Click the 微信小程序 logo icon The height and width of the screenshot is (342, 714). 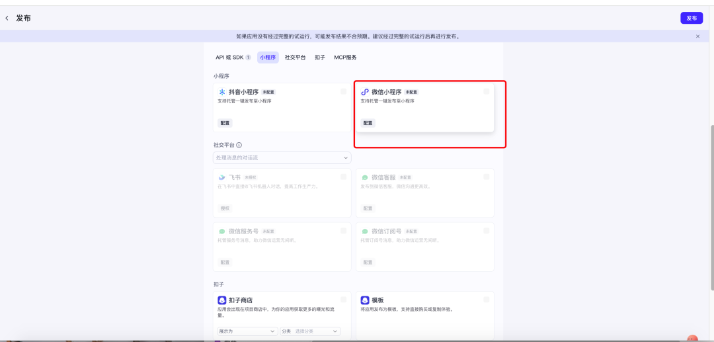pos(365,92)
